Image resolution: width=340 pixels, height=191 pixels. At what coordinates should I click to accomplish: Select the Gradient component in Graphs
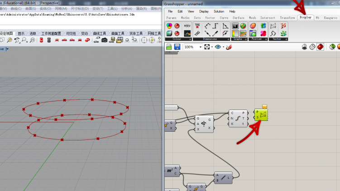point(235,33)
